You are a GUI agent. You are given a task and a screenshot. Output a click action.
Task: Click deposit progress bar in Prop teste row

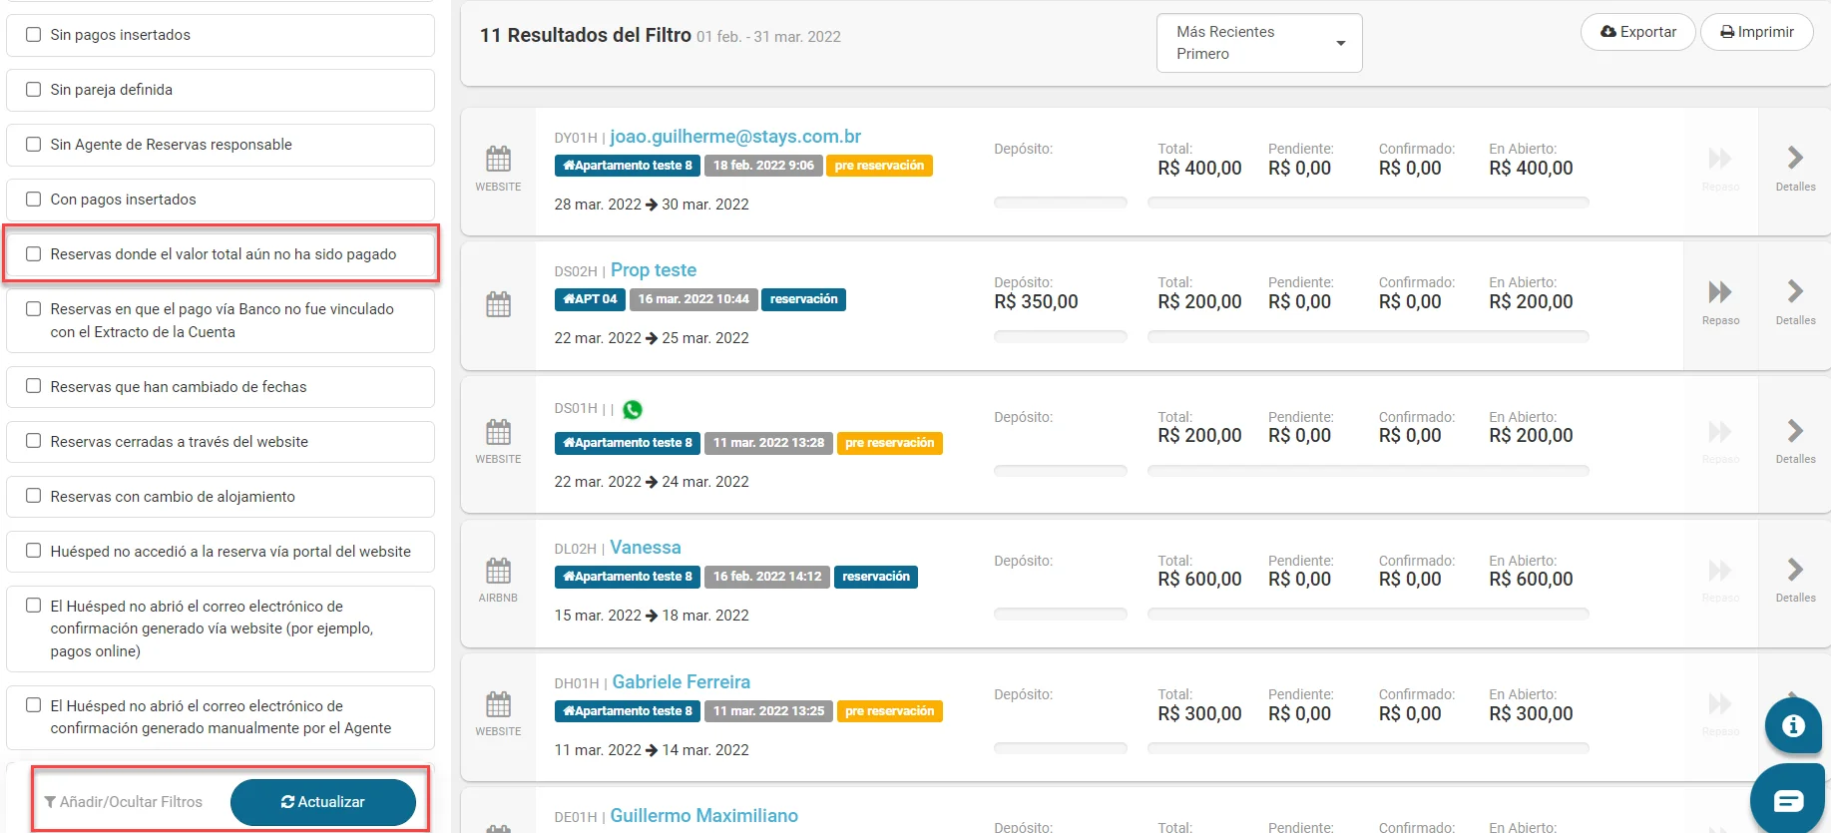click(x=1060, y=337)
